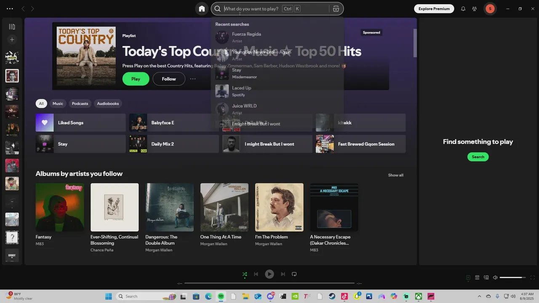Screen dimensions: 539x303
Task: Enter full screen with the expand icon
Action: 533,278
